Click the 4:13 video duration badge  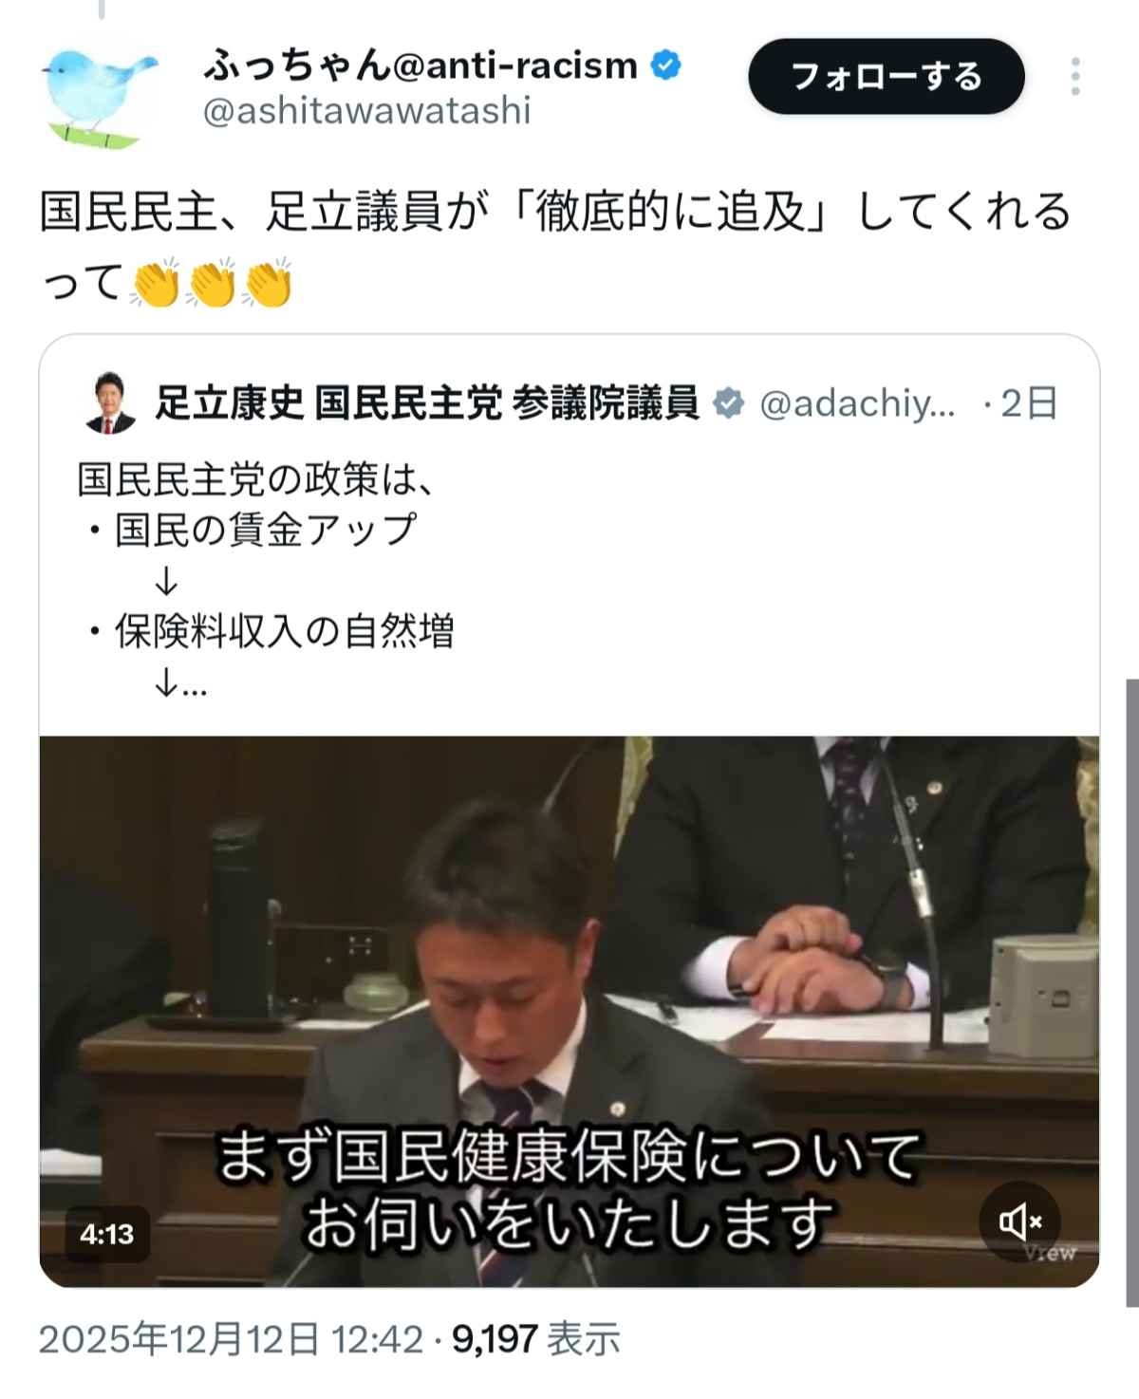click(x=106, y=1234)
